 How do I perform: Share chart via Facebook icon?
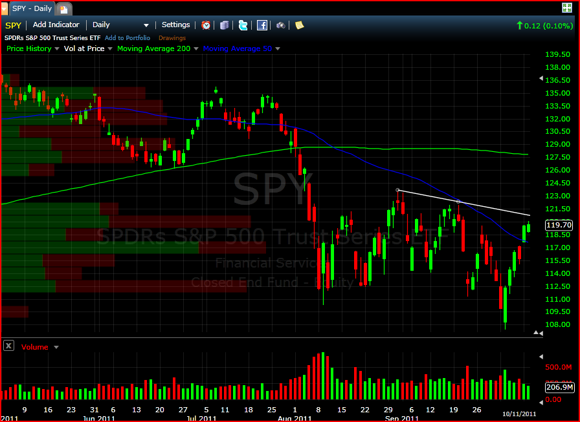coord(262,25)
